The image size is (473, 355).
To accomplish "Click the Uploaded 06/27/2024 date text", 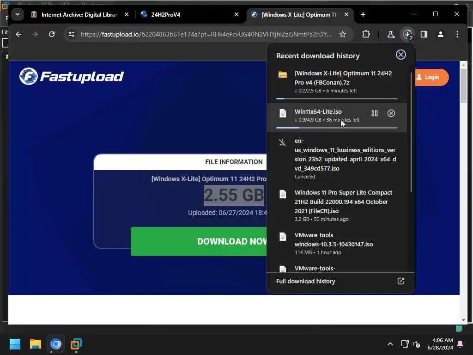I will coord(227,213).
